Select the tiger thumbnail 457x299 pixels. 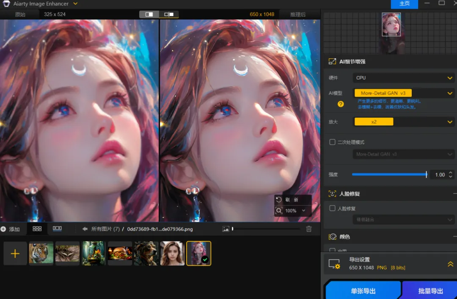coord(41,253)
